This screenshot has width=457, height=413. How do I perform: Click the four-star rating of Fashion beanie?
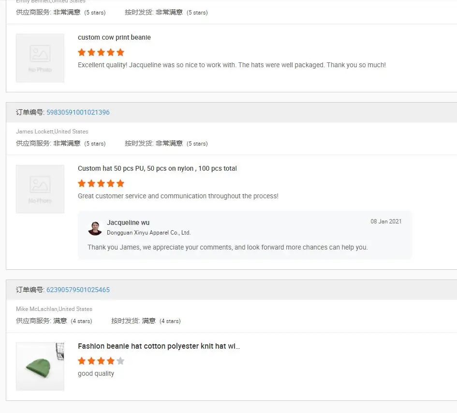[101, 361]
